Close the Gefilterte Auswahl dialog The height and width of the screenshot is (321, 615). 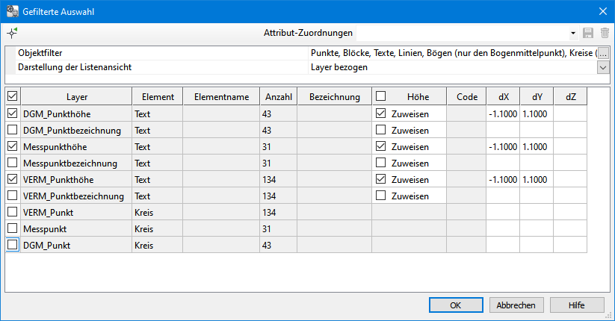(602, 10)
